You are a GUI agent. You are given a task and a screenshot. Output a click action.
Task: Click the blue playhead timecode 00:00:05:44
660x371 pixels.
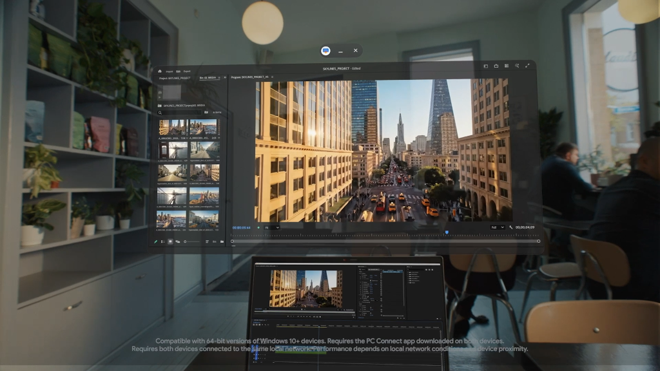[241, 227]
